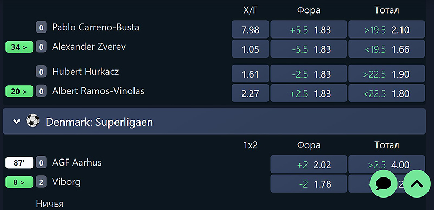Select total under 22.5 at 1.80
The image size is (434, 210).
point(387,93)
